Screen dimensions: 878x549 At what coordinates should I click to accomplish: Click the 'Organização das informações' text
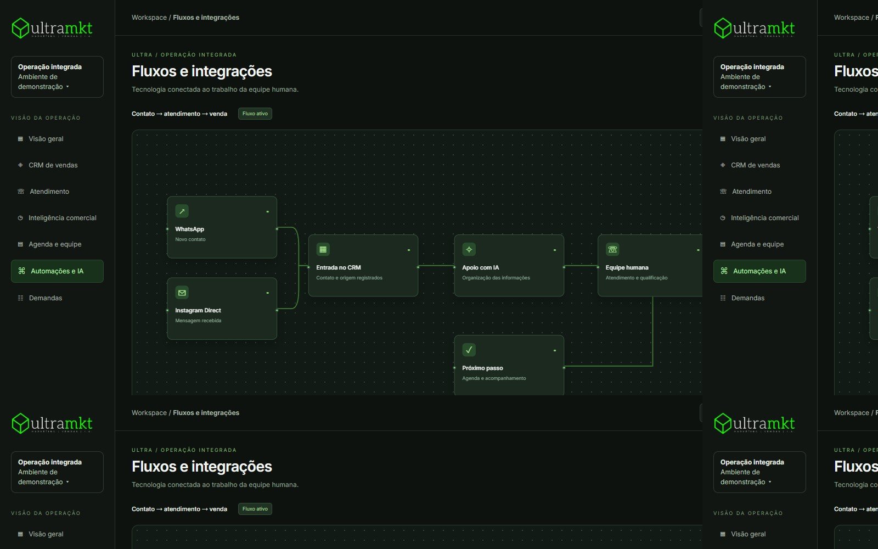[496, 278]
